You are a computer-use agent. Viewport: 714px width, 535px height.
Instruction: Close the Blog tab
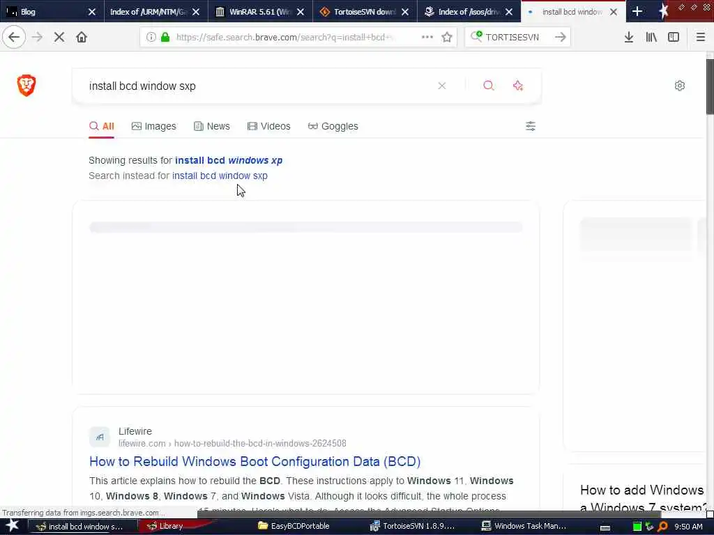pyautogui.click(x=92, y=12)
